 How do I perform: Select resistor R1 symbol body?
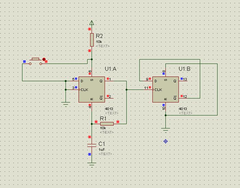click(x=107, y=124)
